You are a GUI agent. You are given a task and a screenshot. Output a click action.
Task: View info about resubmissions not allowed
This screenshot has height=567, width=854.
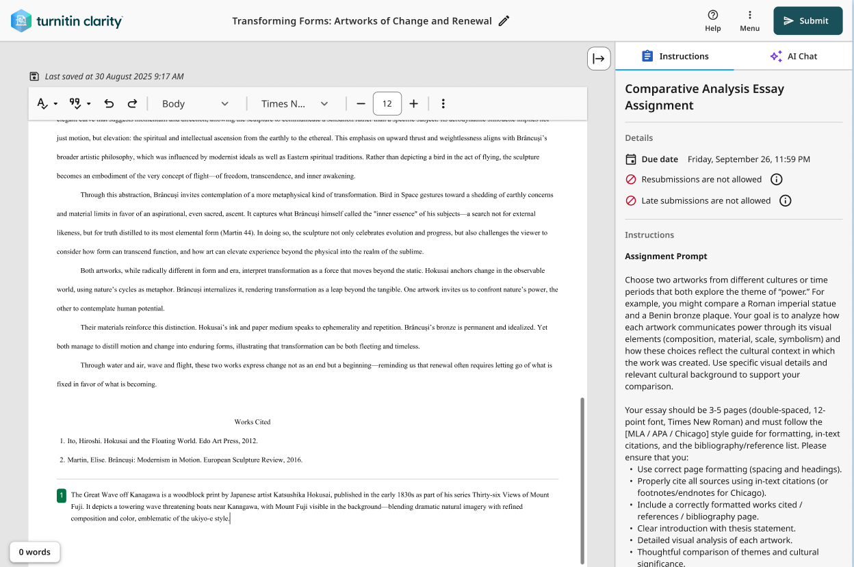(x=777, y=181)
